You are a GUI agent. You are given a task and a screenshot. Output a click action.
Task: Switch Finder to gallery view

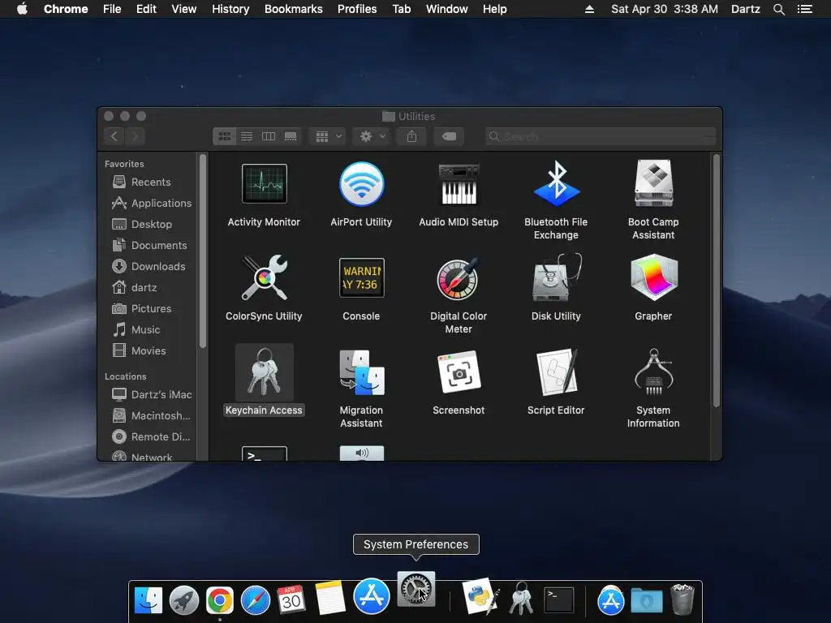291,136
